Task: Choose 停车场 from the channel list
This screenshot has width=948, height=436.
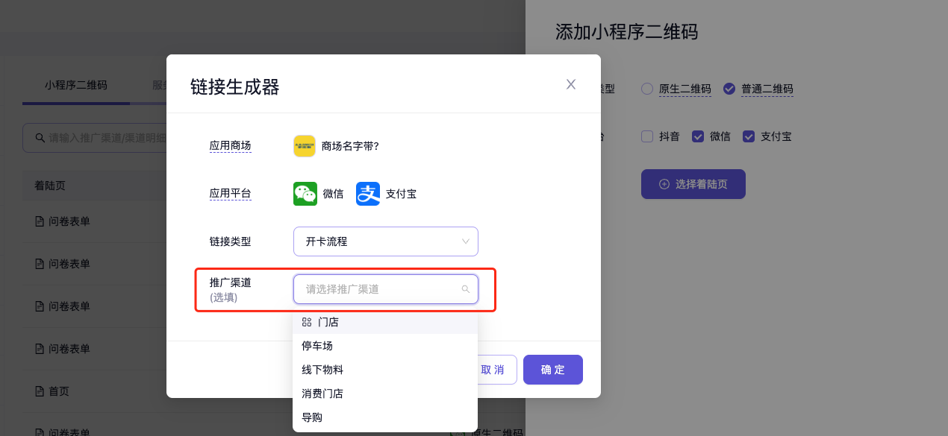Action: [x=317, y=346]
